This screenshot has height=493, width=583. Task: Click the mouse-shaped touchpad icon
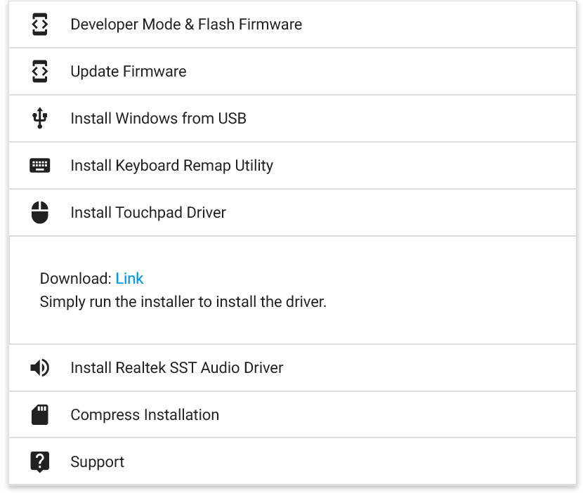click(40, 212)
